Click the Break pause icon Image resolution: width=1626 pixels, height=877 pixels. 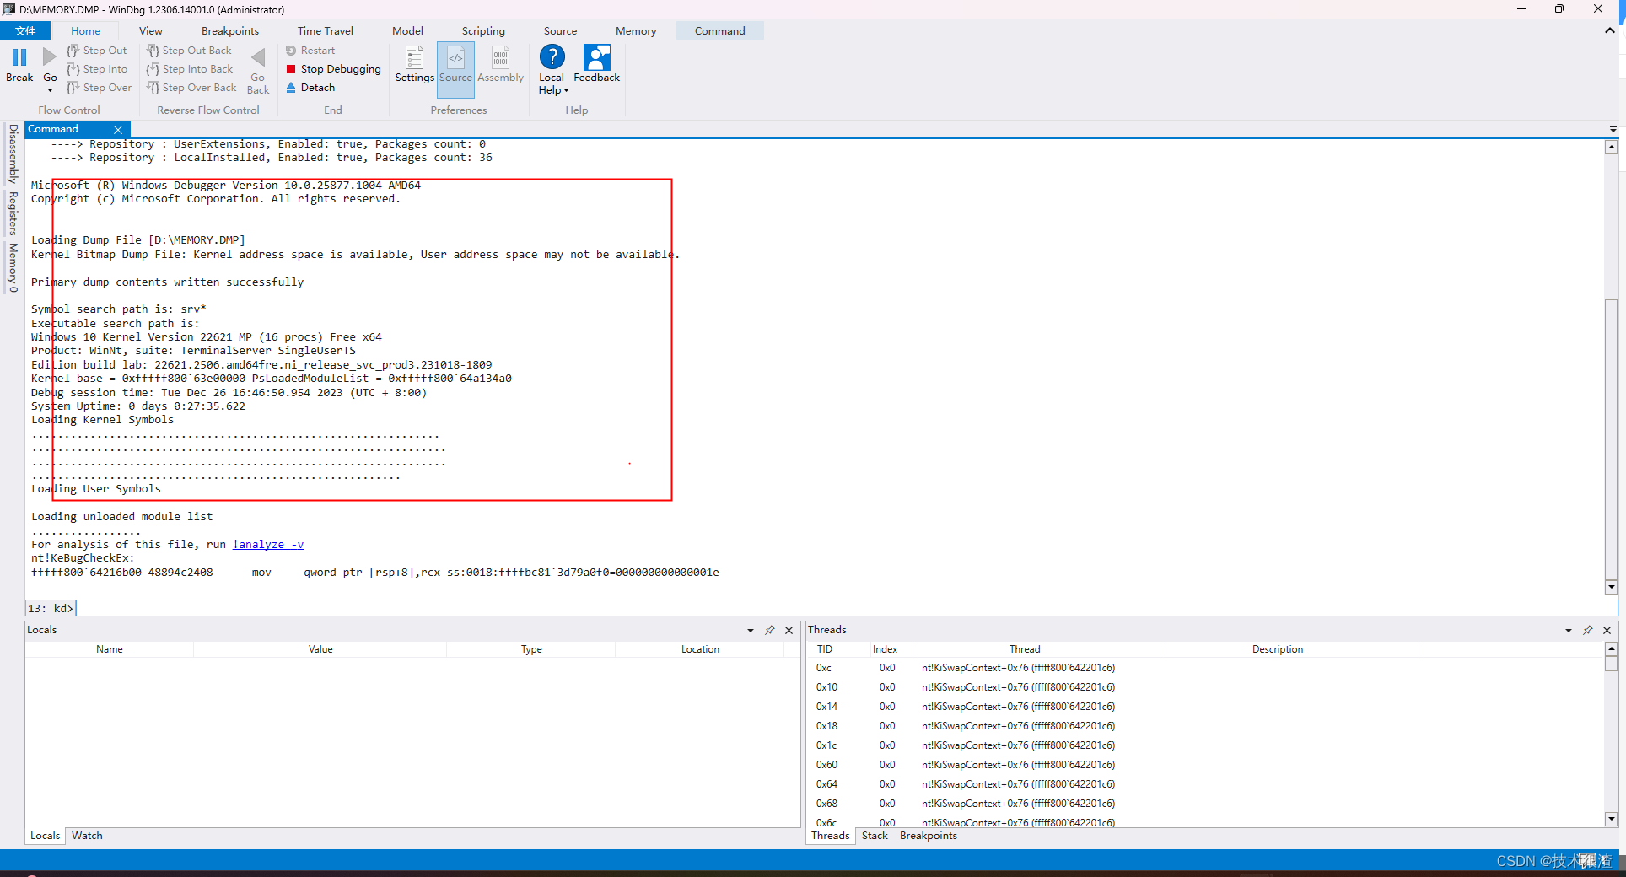tap(19, 57)
